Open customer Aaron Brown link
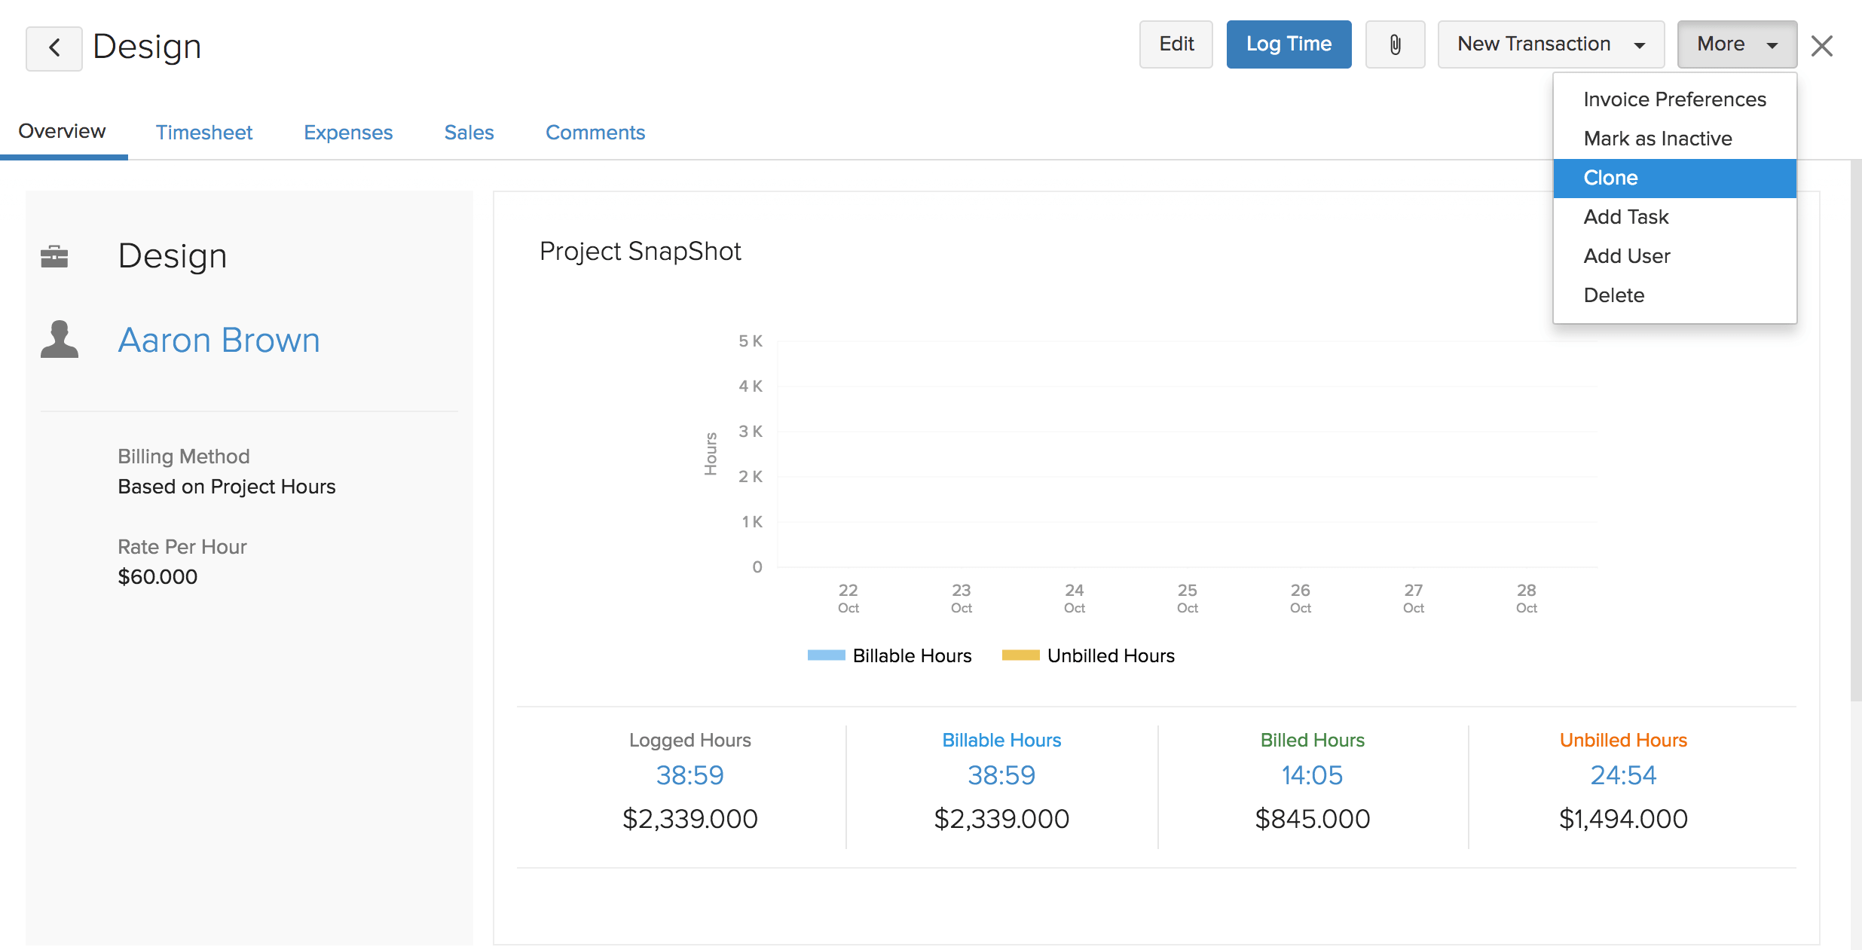1862x950 pixels. pos(219,340)
